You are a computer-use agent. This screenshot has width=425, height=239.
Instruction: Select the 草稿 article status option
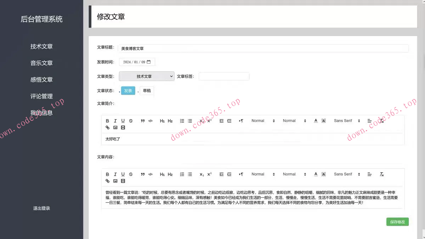coord(147,91)
